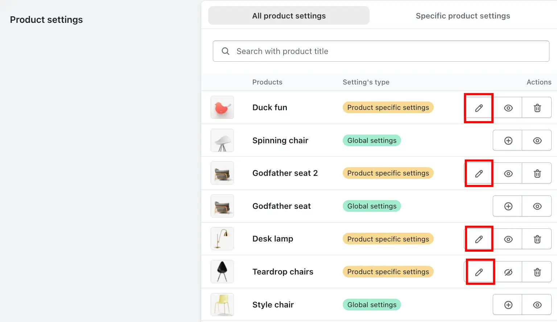The width and height of the screenshot is (557, 322).
Task: Click the Global settings badge for Godfather seat
Action: pyautogui.click(x=372, y=206)
